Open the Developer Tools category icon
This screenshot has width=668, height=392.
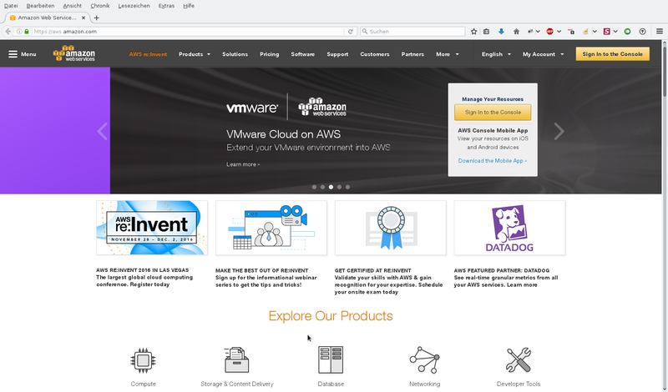coord(519,359)
